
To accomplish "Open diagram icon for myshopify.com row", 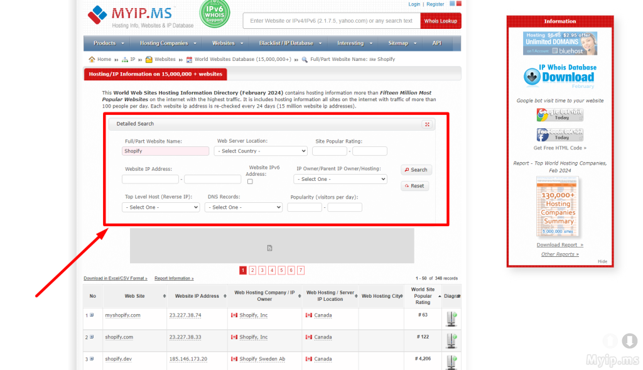I will [x=451, y=318].
